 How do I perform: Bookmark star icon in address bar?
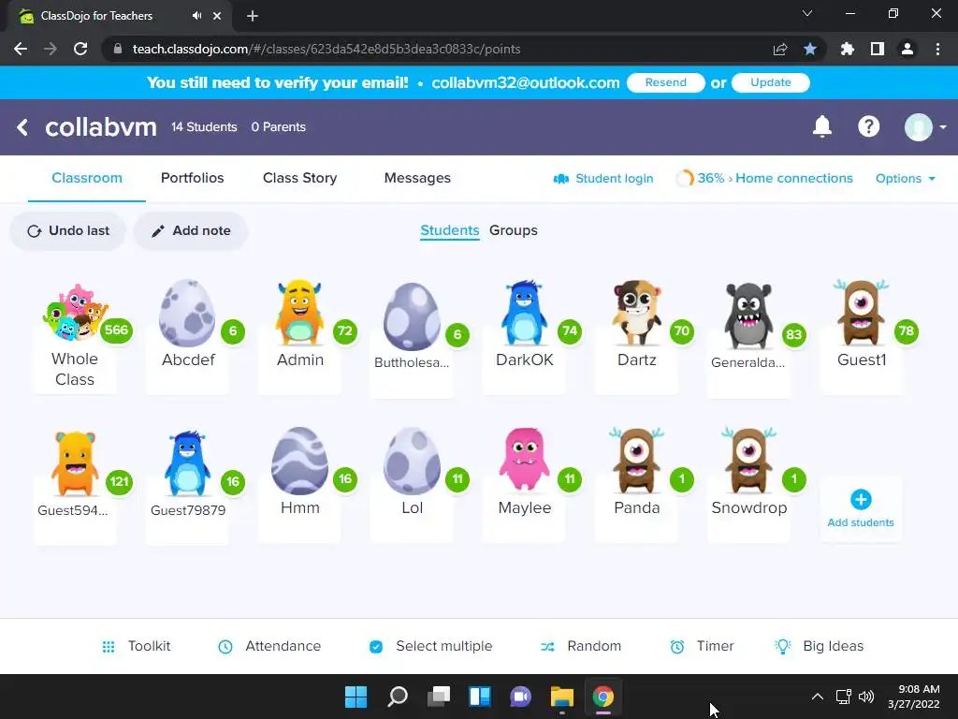click(809, 49)
